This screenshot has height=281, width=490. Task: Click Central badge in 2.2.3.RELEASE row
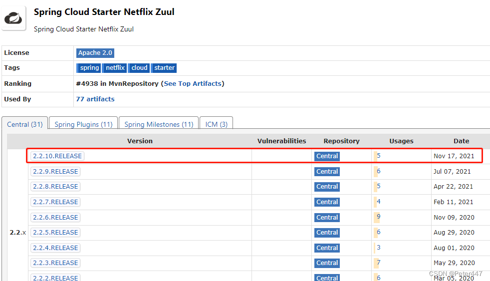pyautogui.click(x=327, y=263)
